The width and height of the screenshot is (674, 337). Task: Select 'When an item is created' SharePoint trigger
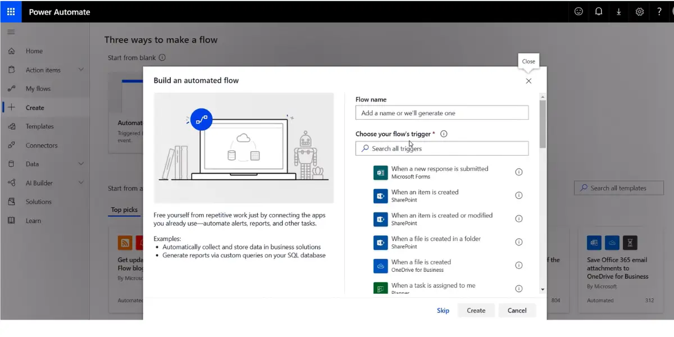[x=425, y=195]
